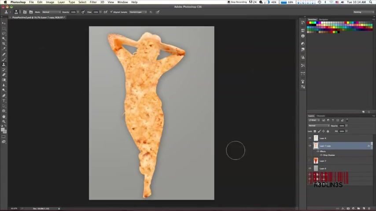Hide Layer 7 copy using eye icon
The image size is (376, 211).
pyautogui.click(x=310, y=146)
